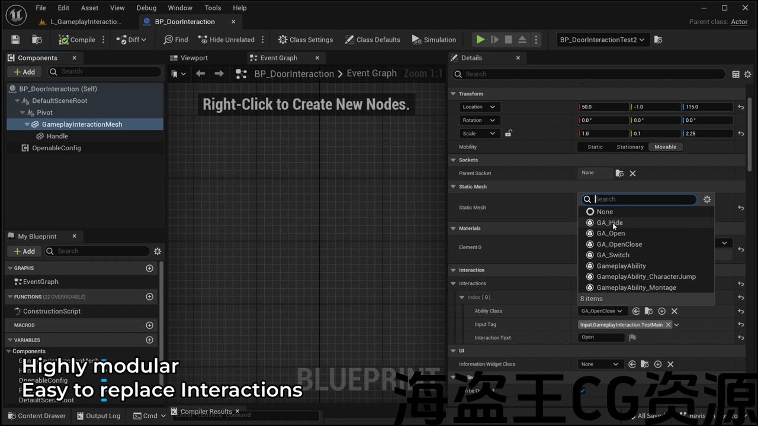Select the OpenableConfig component
758x426 pixels.
[x=56, y=148]
